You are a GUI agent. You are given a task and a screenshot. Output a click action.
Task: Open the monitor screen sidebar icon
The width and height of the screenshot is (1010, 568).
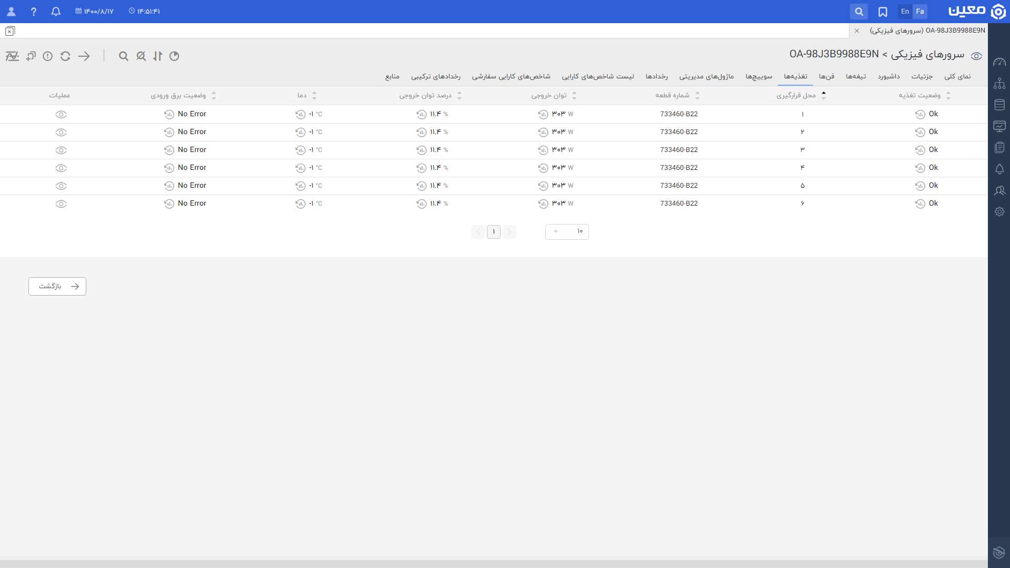click(999, 126)
